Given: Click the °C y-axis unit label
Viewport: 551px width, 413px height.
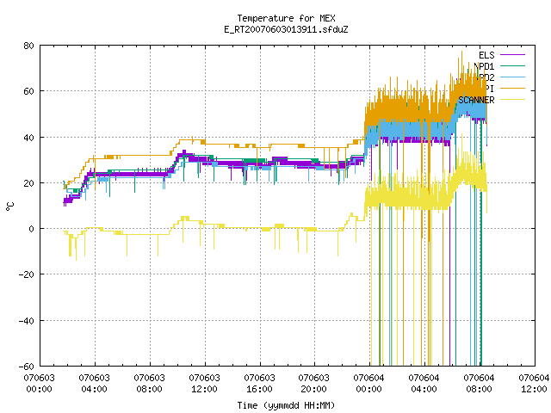Looking at the screenshot, I should pyautogui.click(x=9, y=206).
